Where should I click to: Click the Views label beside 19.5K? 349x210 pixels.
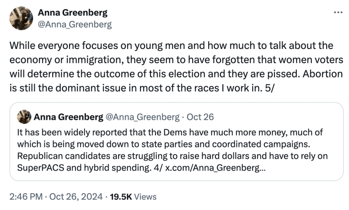click(145, 197)
